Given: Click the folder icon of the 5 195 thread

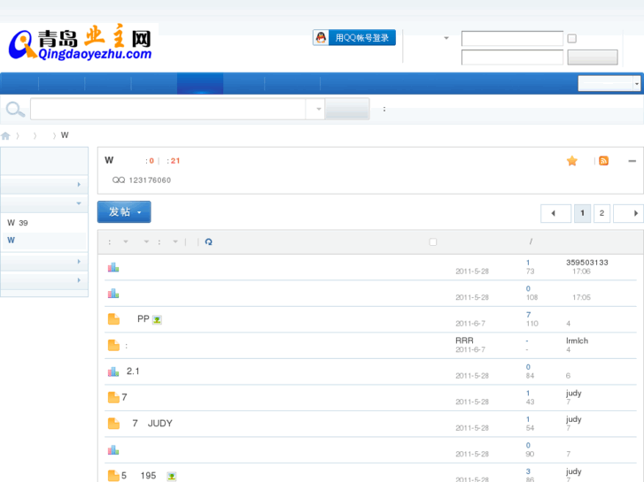Looking at the screenshot, I should coord(113,476).
